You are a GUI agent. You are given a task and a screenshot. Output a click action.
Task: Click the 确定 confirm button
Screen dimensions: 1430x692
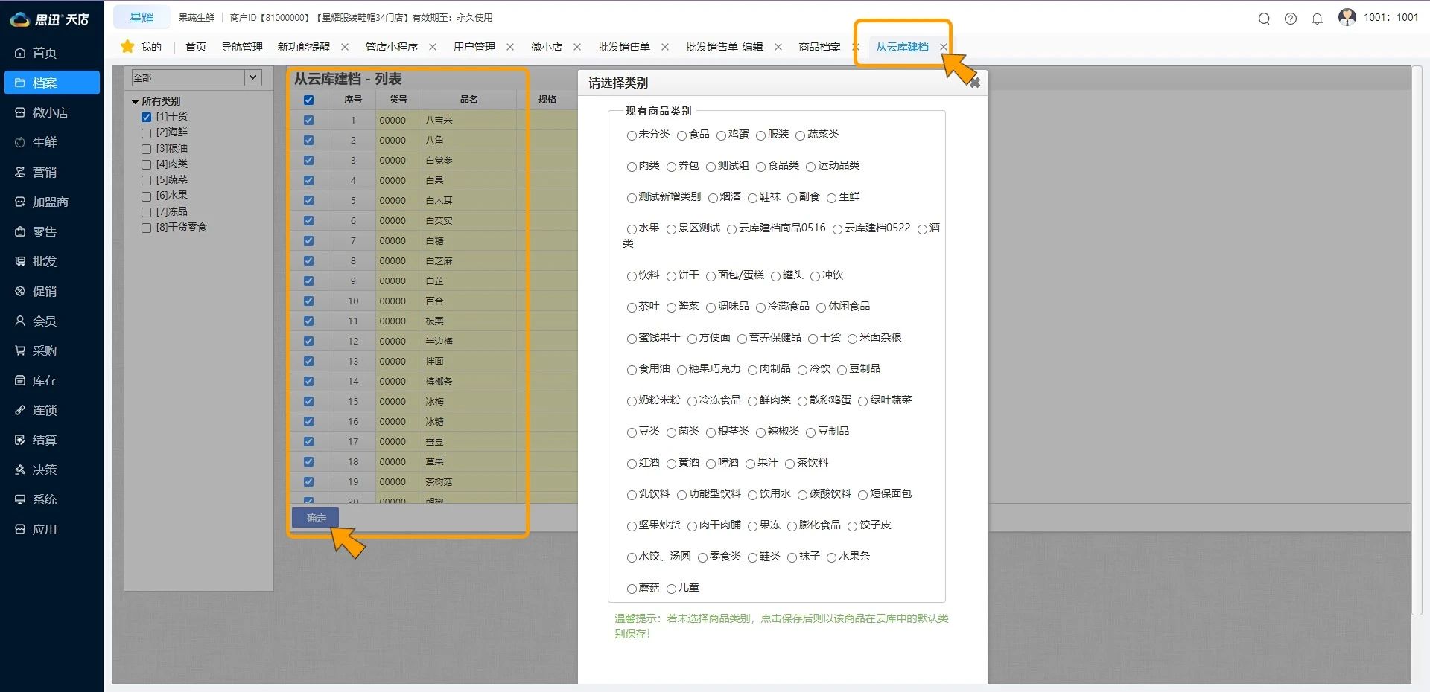tap(314, 518)
